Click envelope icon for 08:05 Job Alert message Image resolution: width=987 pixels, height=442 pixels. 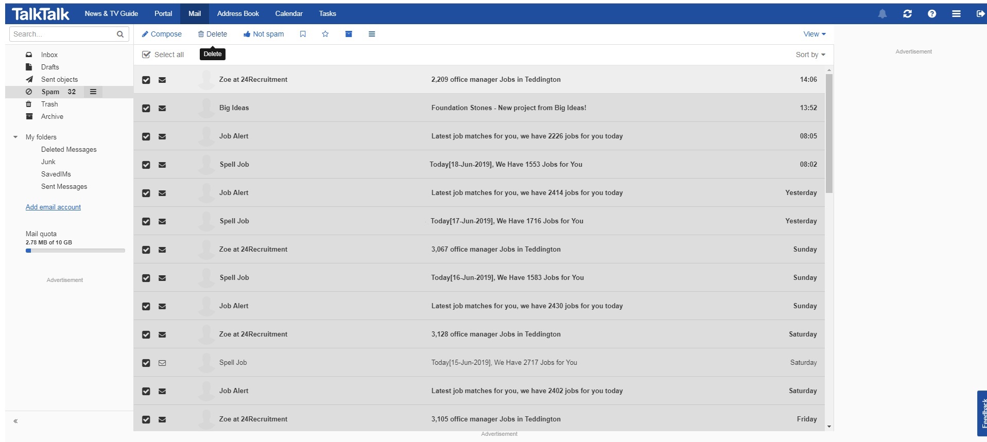pos(162,136)
